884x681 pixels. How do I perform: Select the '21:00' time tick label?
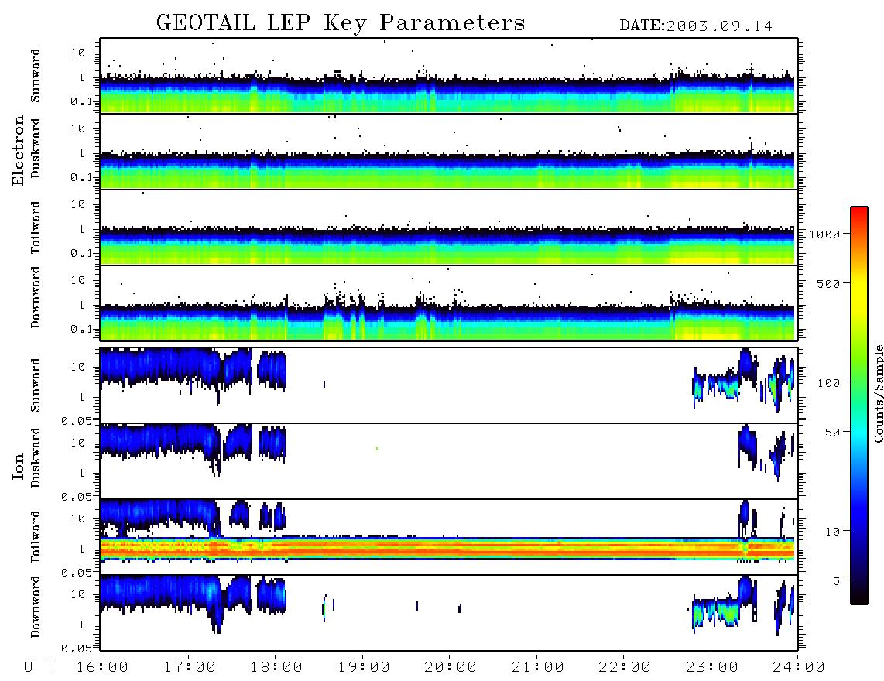tap(538, 667)
